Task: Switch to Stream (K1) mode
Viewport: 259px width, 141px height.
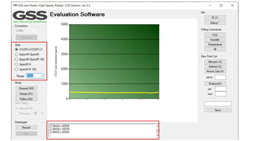Action: coord(26,94)
